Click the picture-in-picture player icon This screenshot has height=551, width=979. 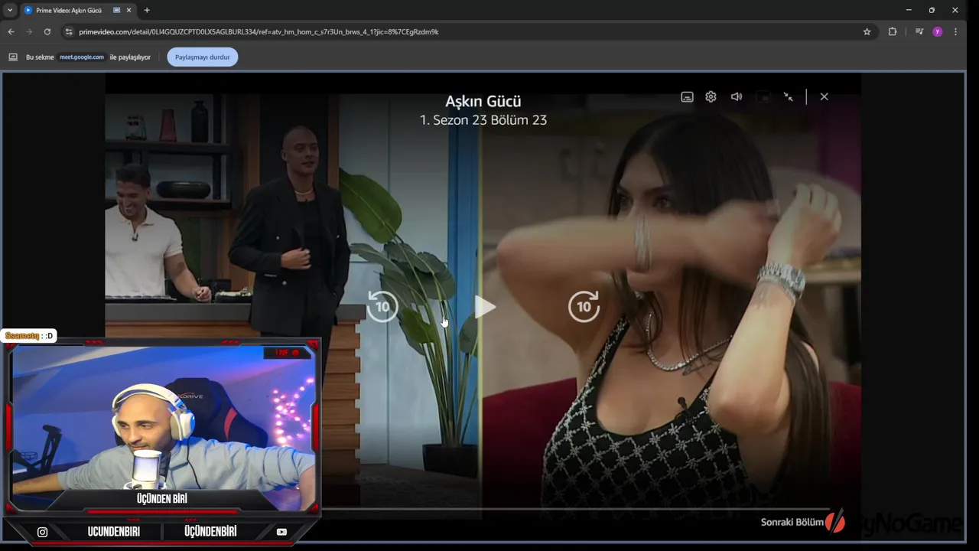tap(763, 97)
